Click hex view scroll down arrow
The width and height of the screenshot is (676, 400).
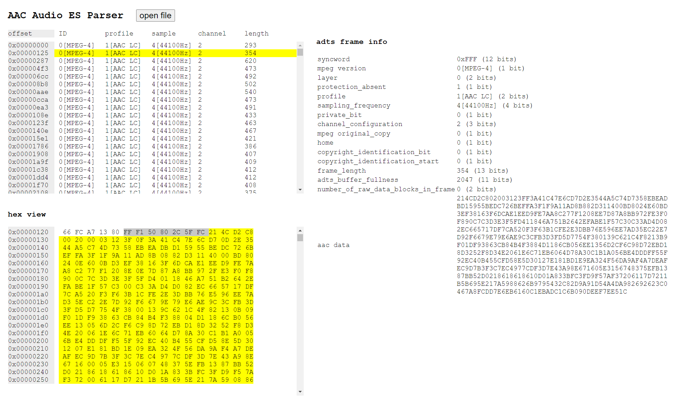(x=300, y=392)
